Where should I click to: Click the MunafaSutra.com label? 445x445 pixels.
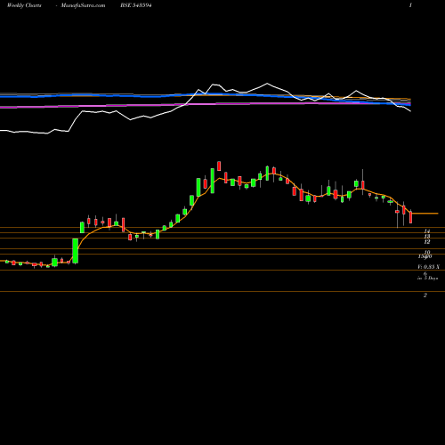pyautogui.click(x=83, y=5)
